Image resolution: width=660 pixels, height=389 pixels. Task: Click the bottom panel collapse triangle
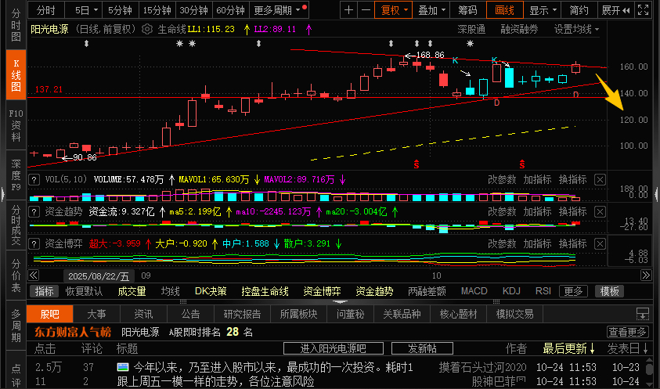click(340, 301)
